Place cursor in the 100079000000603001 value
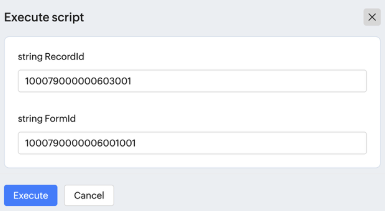 click(x=78, y=81)
